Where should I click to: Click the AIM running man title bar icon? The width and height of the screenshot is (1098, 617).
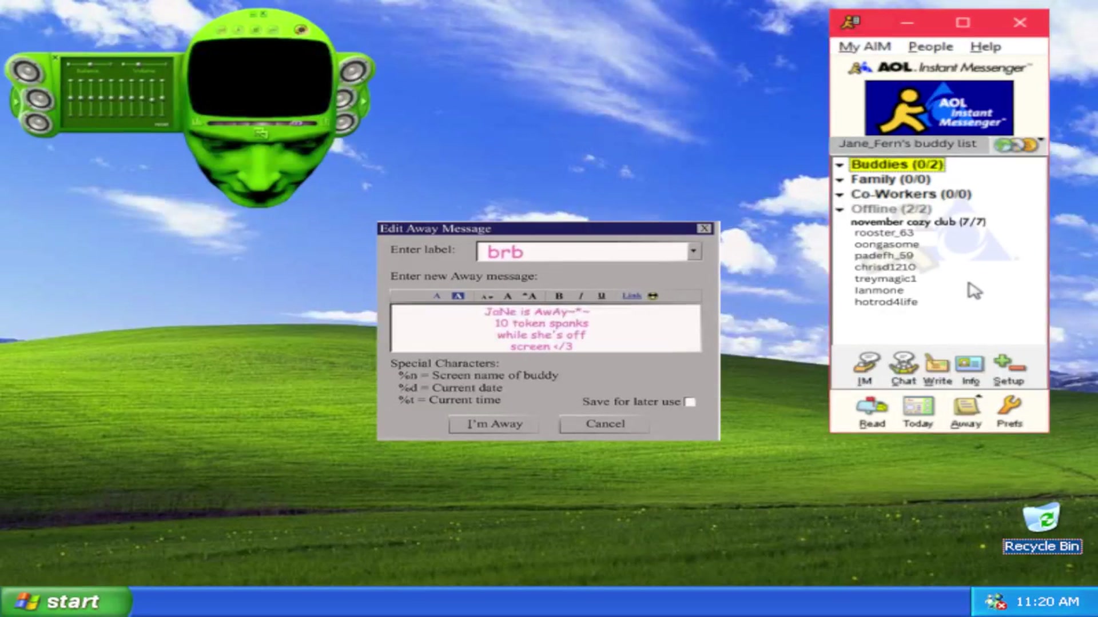tap(850, 22)
